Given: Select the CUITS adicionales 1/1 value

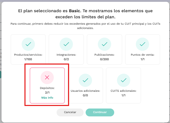Looking at the screenshot, I should 124,95.
